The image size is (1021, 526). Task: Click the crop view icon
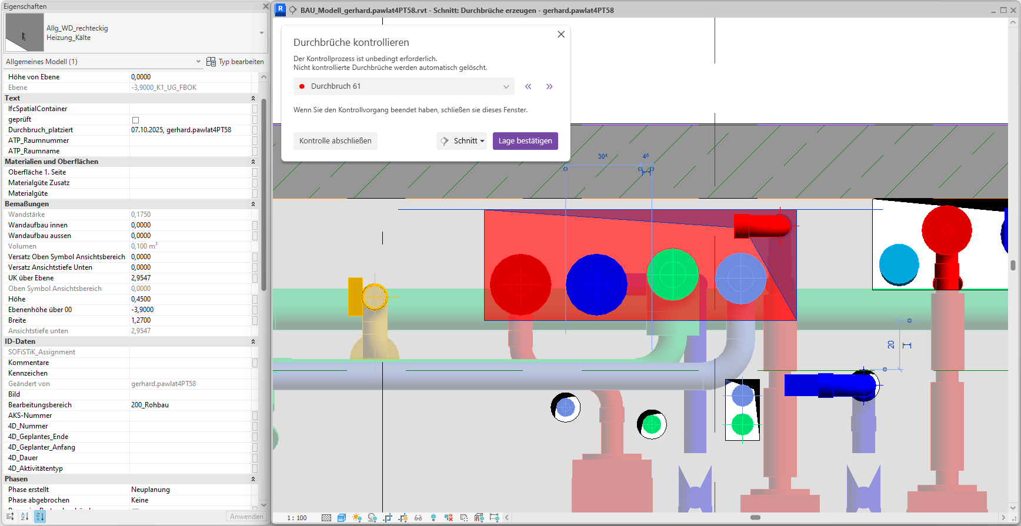388,518
